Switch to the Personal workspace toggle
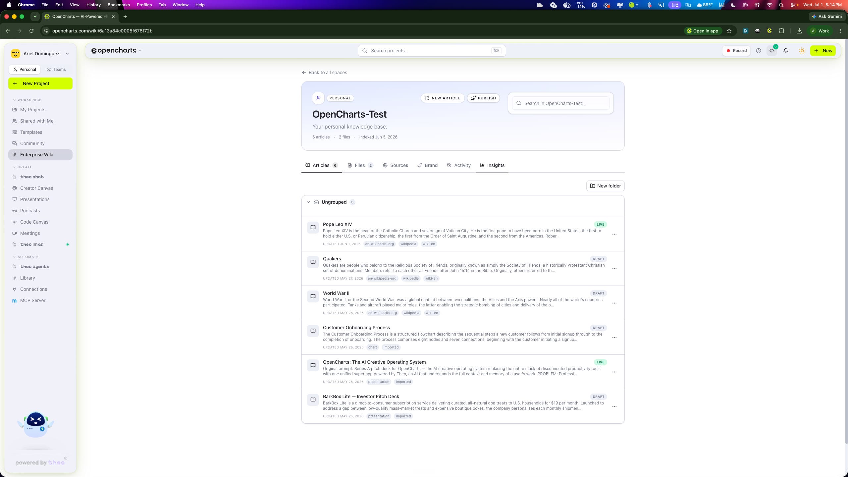Viewport: 848px width, 477px height. click(x=25, y=70)
